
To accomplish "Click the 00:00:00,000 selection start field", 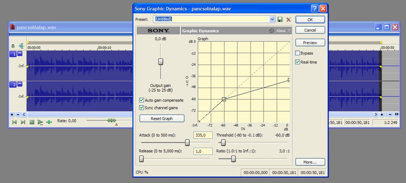I will pyautogui.click(x=255, y=173).
